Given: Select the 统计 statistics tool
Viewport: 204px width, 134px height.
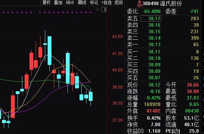Looking at the screenshot, I should 70,3.
